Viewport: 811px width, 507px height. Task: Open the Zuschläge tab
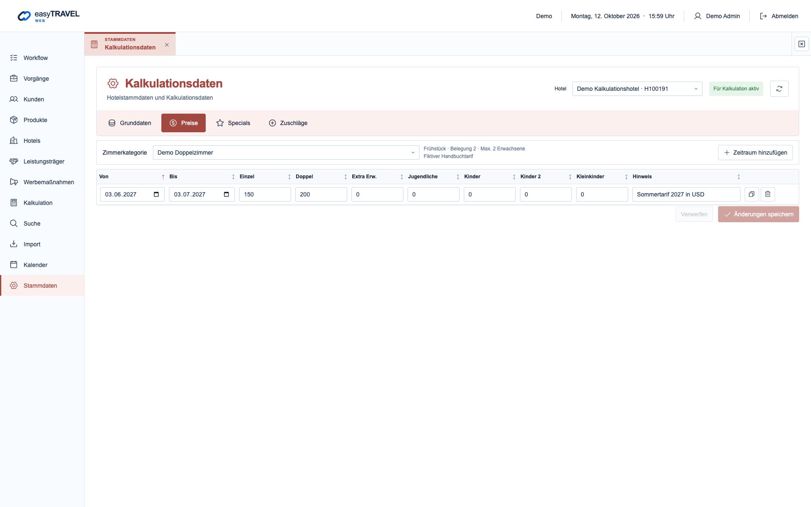pyautogui.click(x=288, y=123)
